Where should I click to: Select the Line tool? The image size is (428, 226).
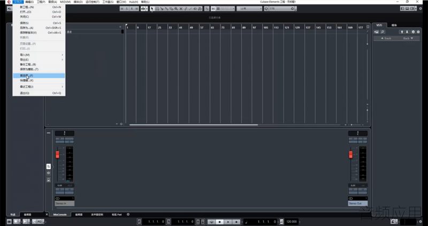(190, 9)
